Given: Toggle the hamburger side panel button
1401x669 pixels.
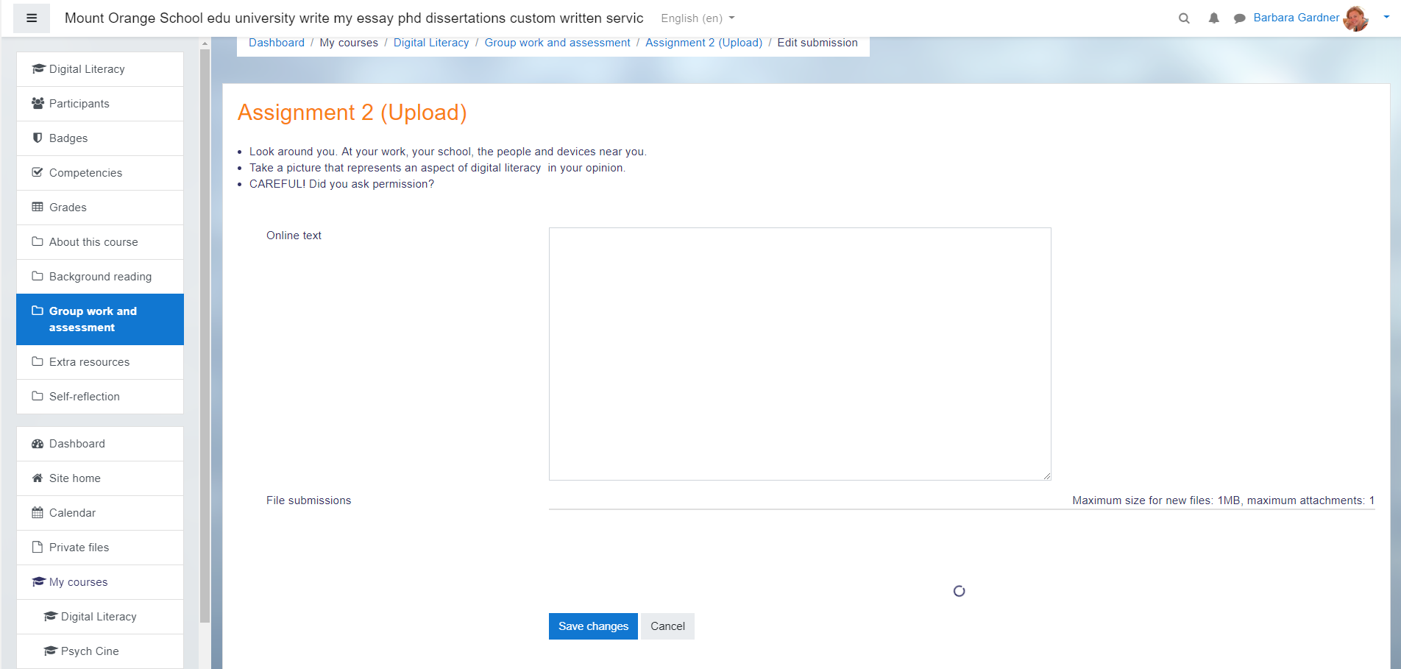Looking at the screenshot, I should (32, 18).
